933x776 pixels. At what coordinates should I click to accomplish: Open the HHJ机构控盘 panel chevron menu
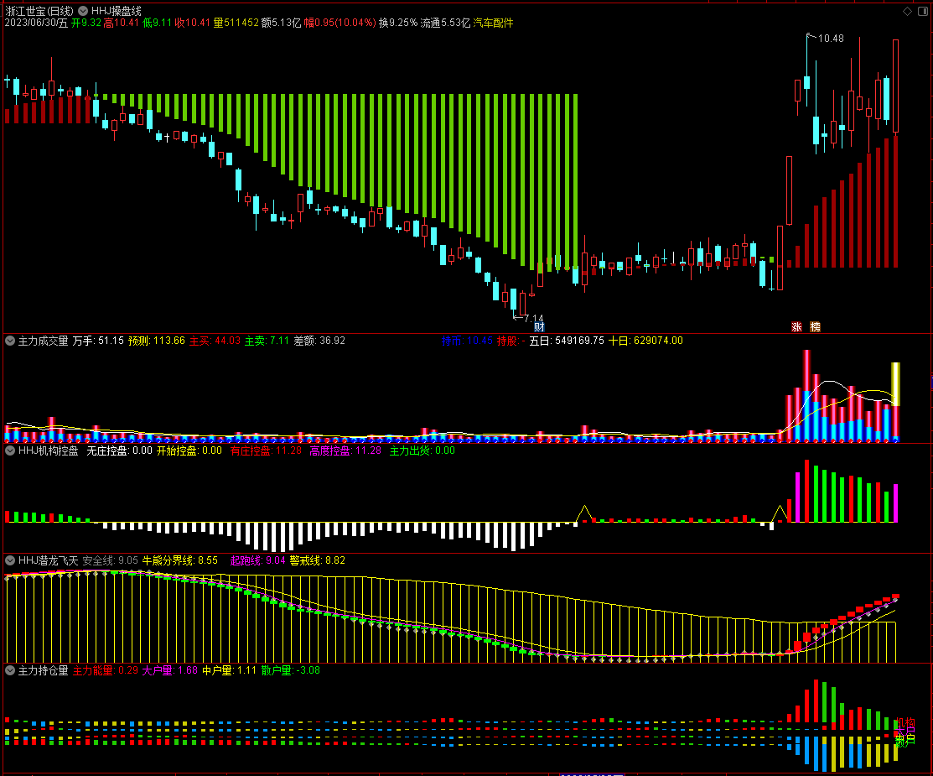point(10,450)
